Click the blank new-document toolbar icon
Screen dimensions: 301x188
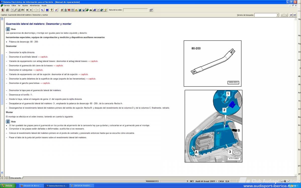(x=12, y=10)
